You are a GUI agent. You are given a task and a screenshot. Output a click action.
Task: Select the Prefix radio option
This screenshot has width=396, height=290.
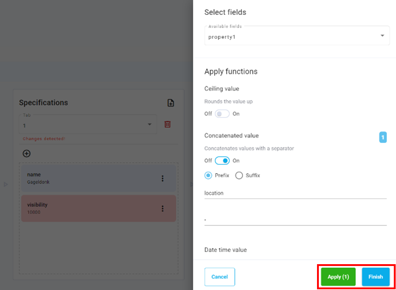click(x=208, y=175)
